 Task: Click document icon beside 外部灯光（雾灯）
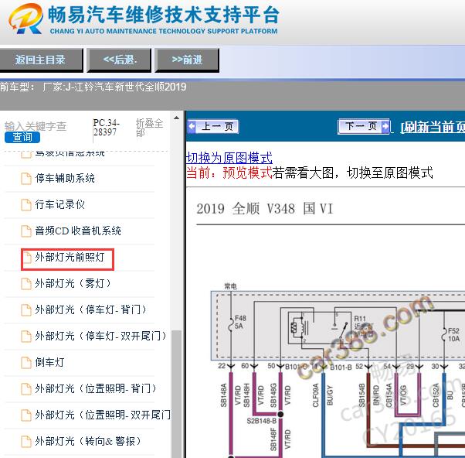(x=26, y=284)
